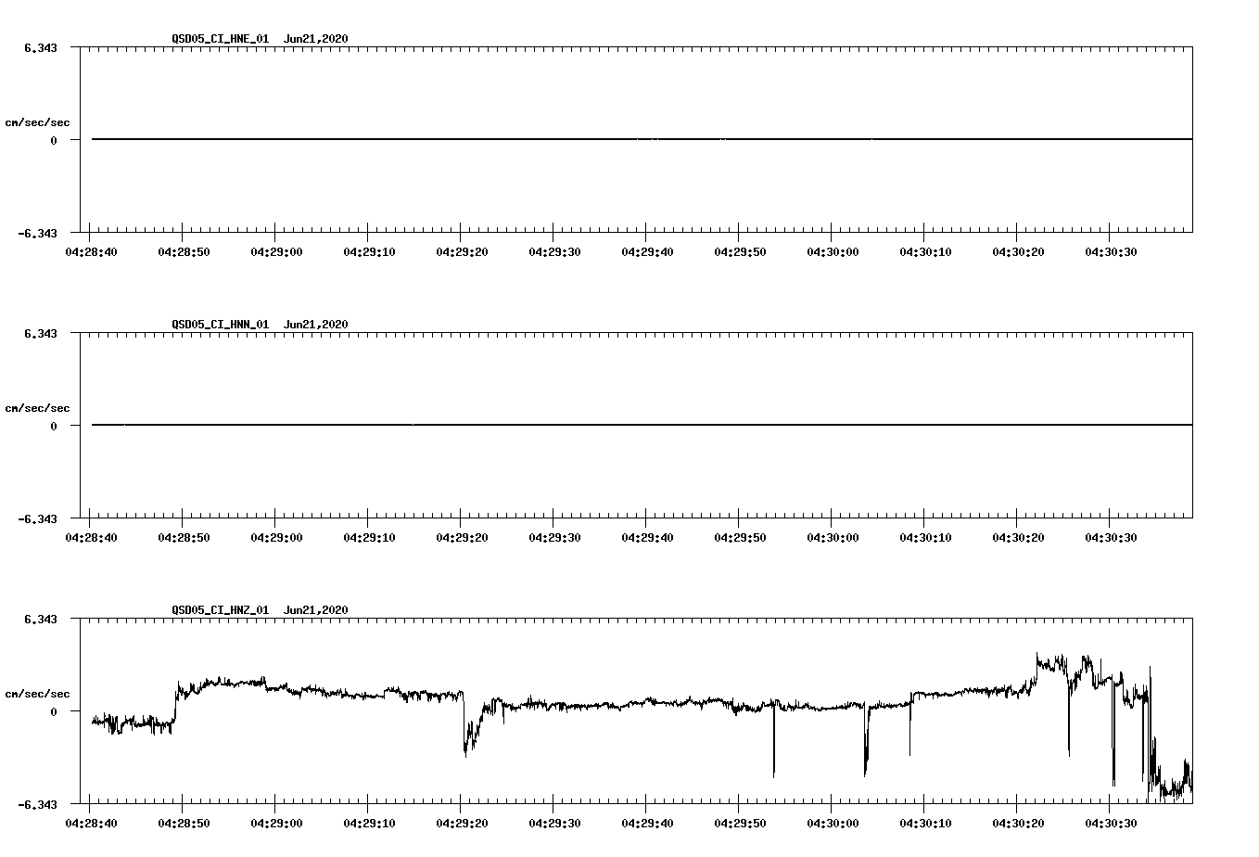Click cm/sec/sec unit label on HNZ plot
Viewport: 1259px width, 857px height.
tap(37, 694)
